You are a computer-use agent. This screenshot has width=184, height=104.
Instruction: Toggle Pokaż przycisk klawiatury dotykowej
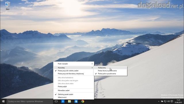74,74
